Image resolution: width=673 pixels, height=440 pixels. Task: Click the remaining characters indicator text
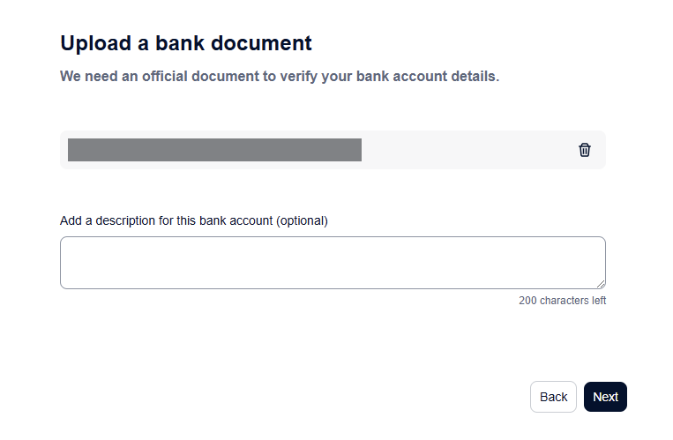tap(562, 301)
